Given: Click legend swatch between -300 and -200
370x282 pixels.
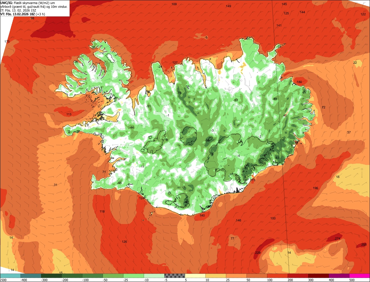Looking at the screenshot, I should [51, 276].
